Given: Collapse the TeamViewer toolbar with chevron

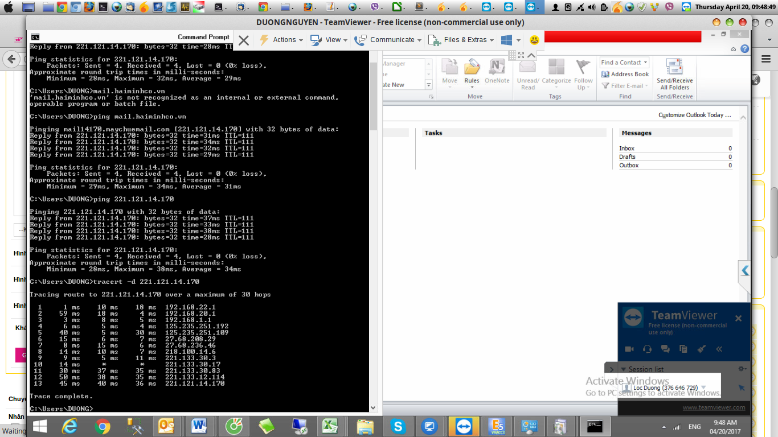Looking at the screenshot, I should click(x=531, y=55).
